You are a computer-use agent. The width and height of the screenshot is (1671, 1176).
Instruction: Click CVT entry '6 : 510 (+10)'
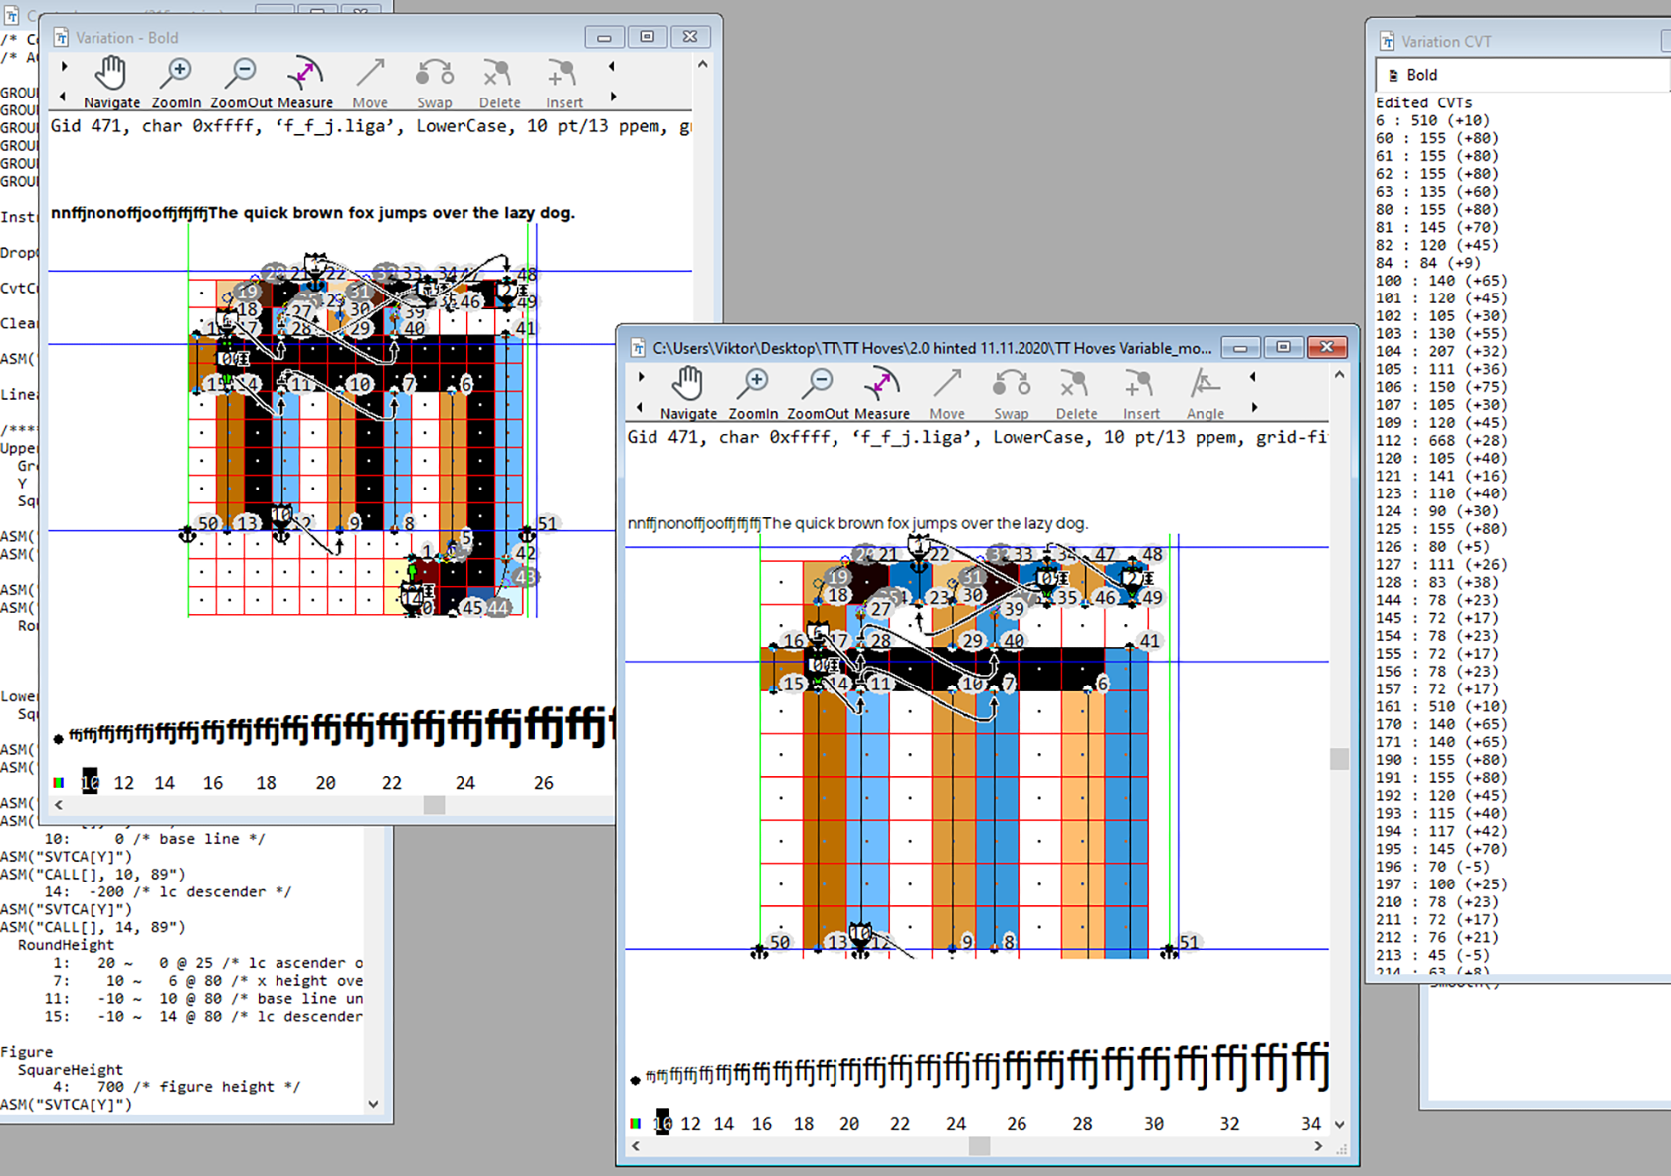pyautogui.click(x=1432, y=120)
